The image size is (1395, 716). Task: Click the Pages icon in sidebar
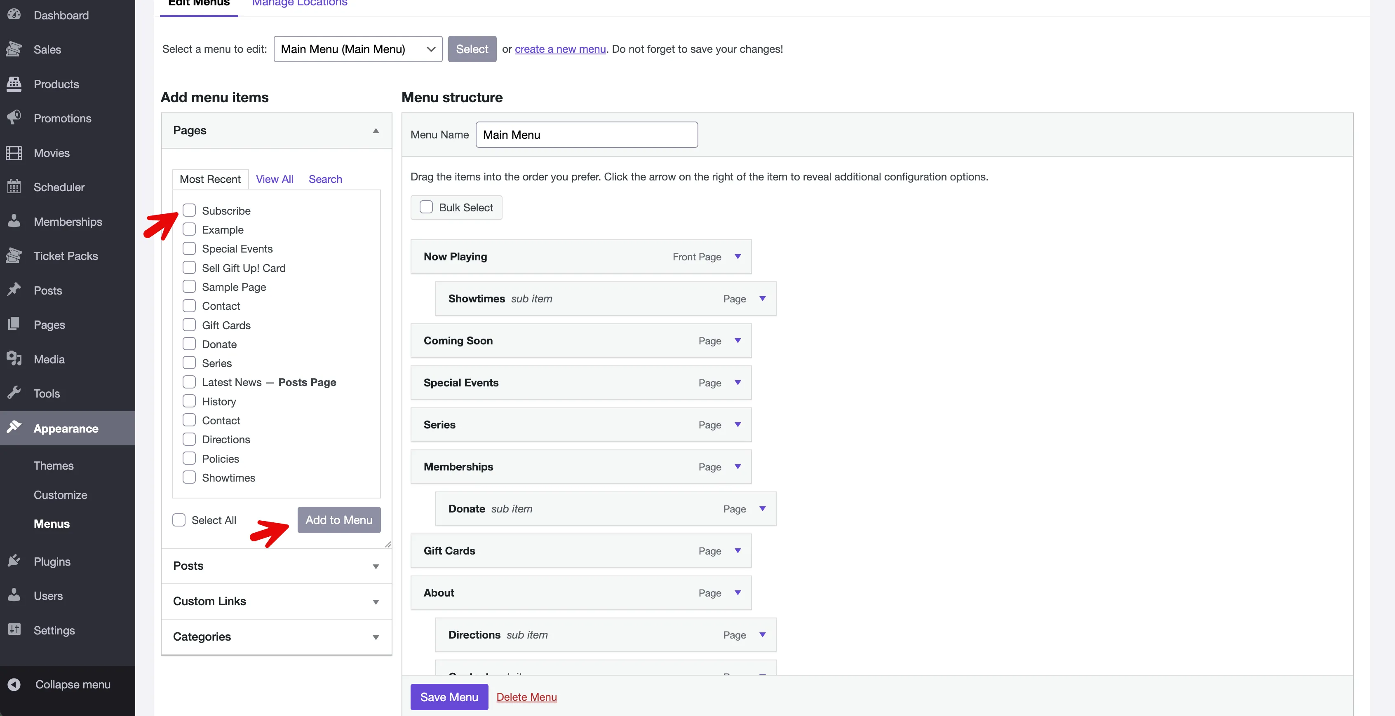(x=14, y=324)
